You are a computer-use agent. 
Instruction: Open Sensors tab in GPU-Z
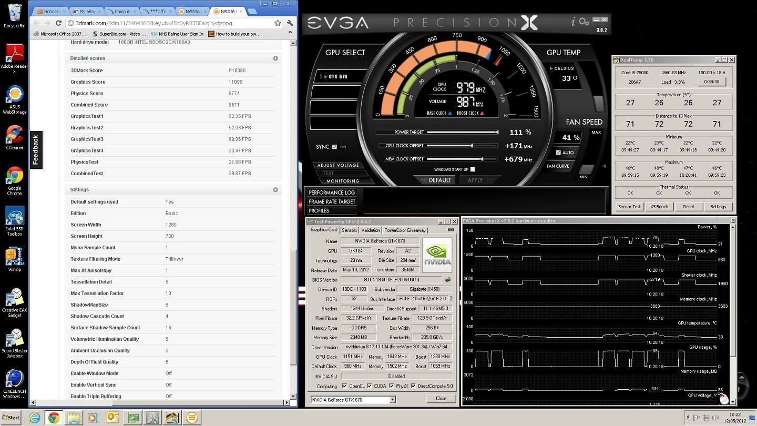click(x=349, y=230)
